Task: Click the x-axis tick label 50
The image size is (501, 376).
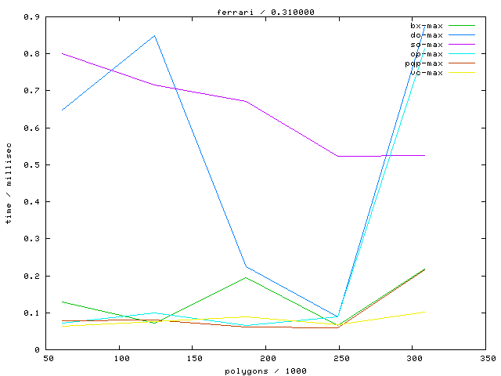Action: 48,358
